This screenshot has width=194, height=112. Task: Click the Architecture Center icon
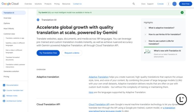[4, 101]
